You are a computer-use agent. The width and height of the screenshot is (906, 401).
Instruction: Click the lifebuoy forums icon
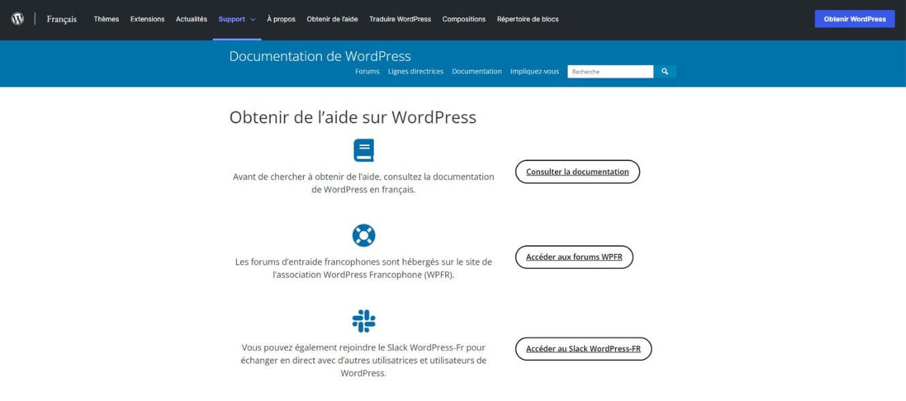click(x=363, y=236)
